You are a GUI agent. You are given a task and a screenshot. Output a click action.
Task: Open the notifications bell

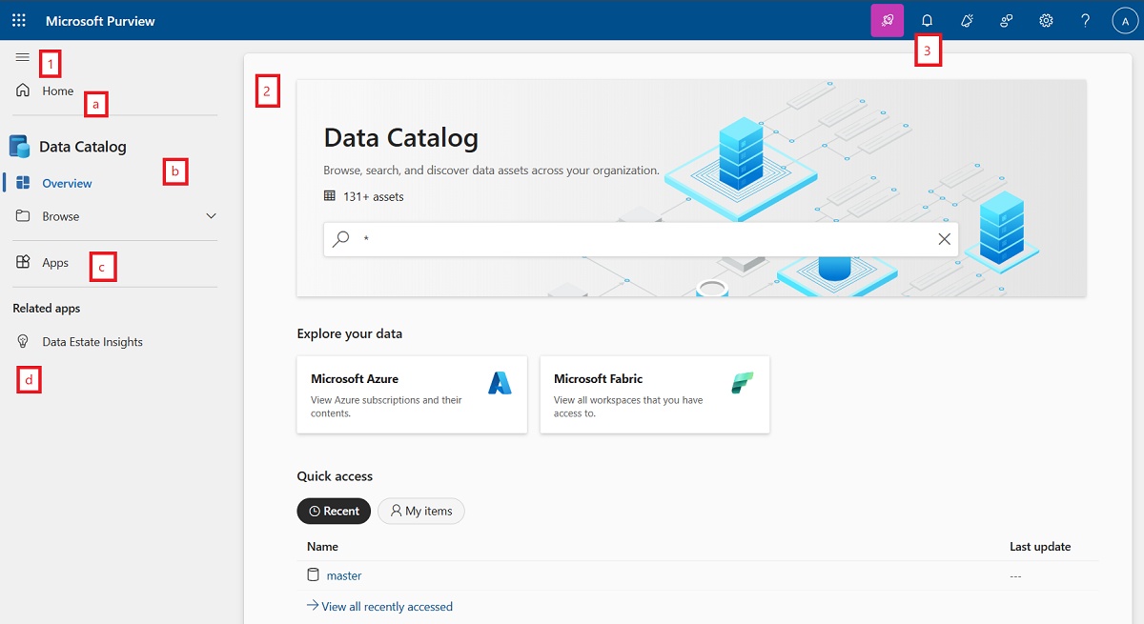pyautogui.click(x=927, y=20)
